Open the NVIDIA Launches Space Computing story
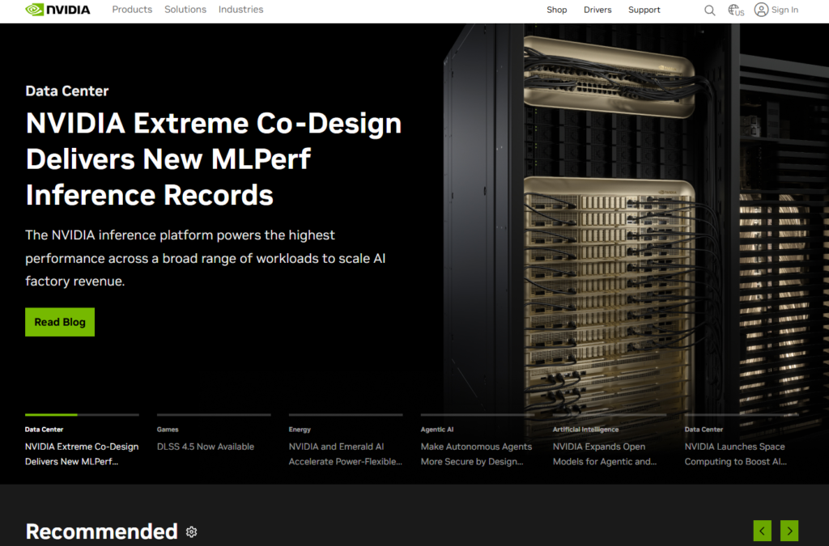This screenshot has width=829, height=546. point(735,453)
